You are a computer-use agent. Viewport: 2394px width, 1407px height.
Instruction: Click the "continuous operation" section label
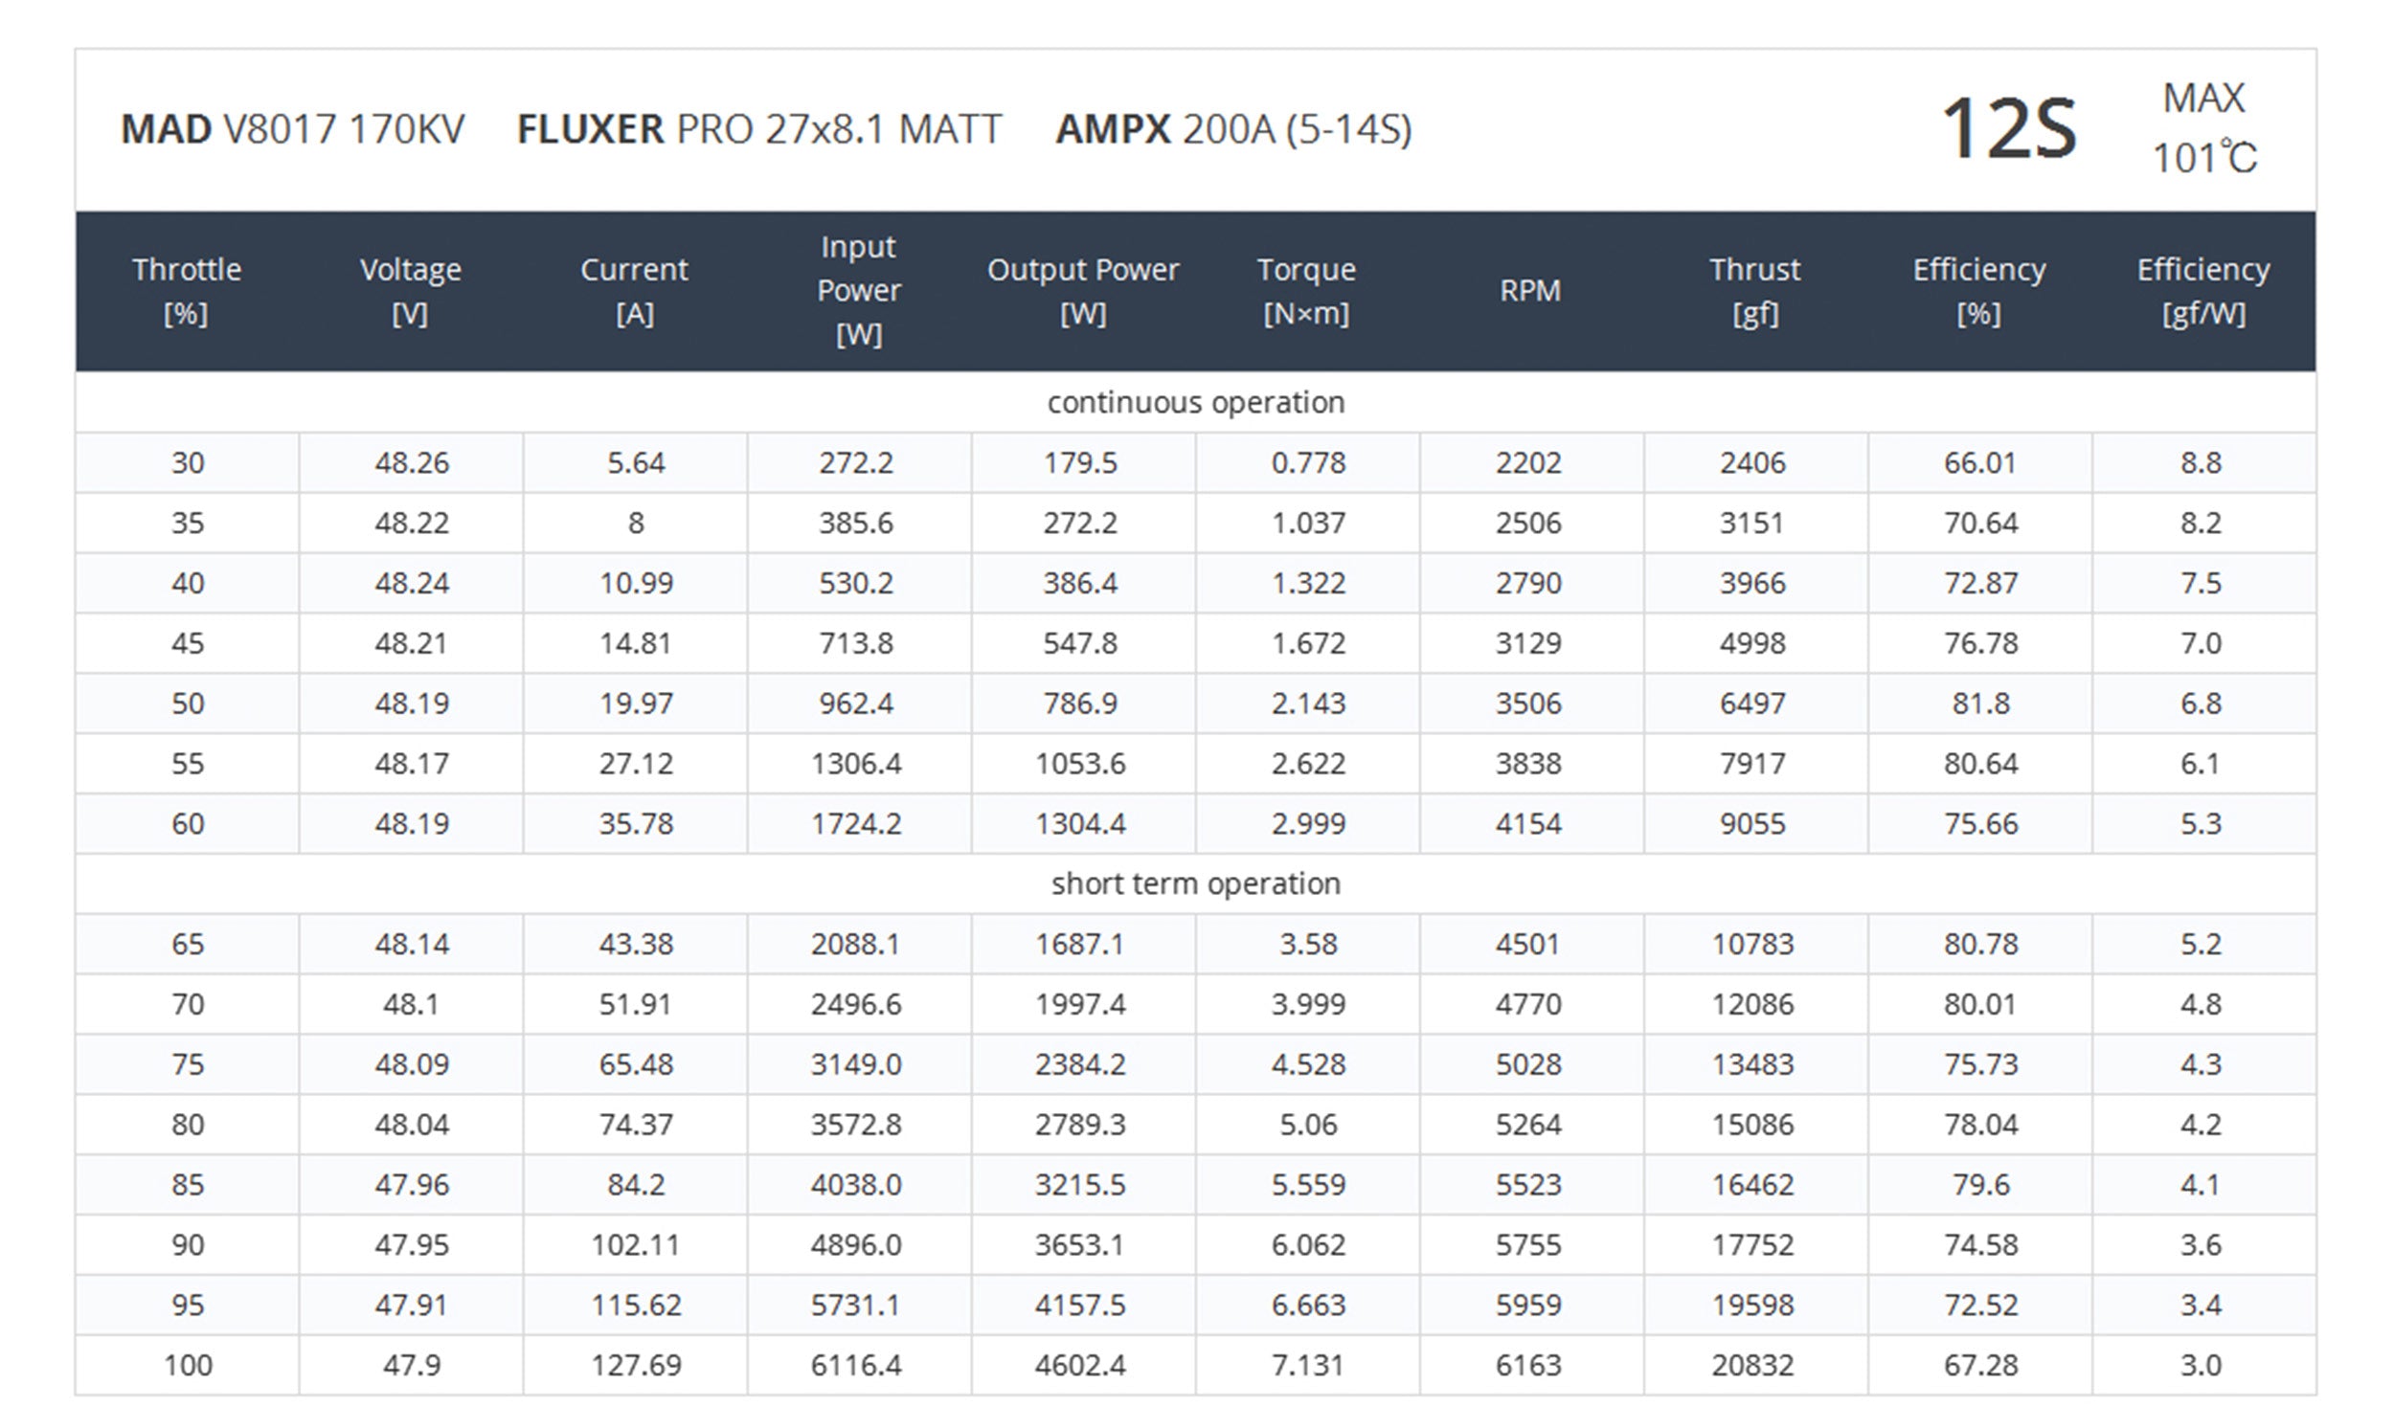[1196, 403]
